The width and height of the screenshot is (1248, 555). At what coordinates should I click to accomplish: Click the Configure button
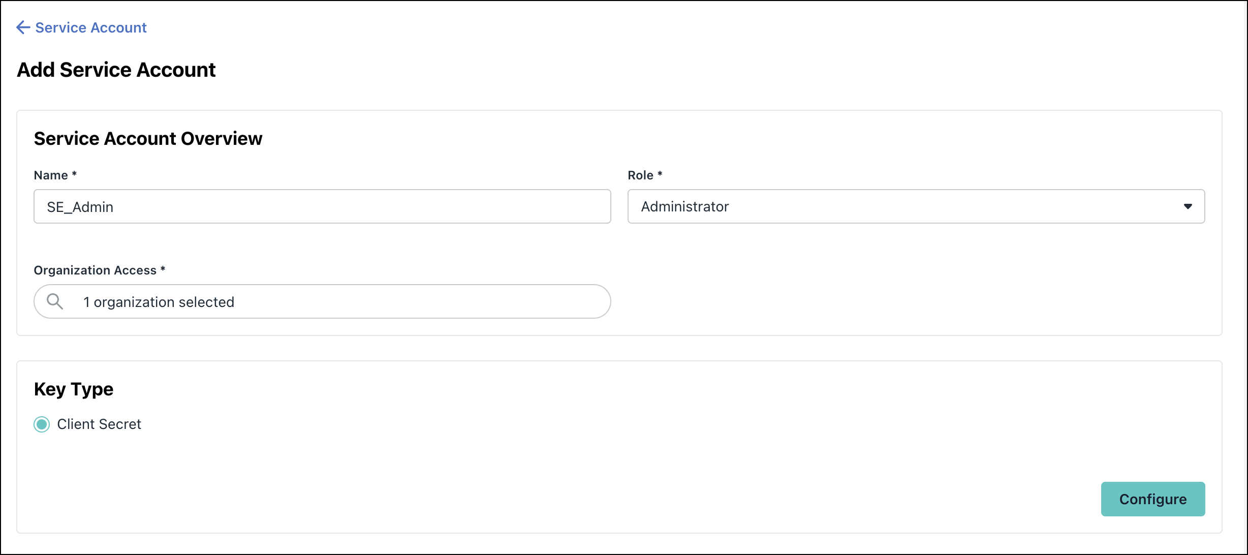1152,499
